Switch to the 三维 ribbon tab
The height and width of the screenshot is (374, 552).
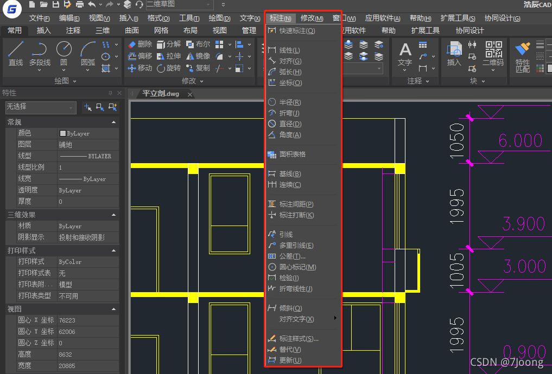103,30
